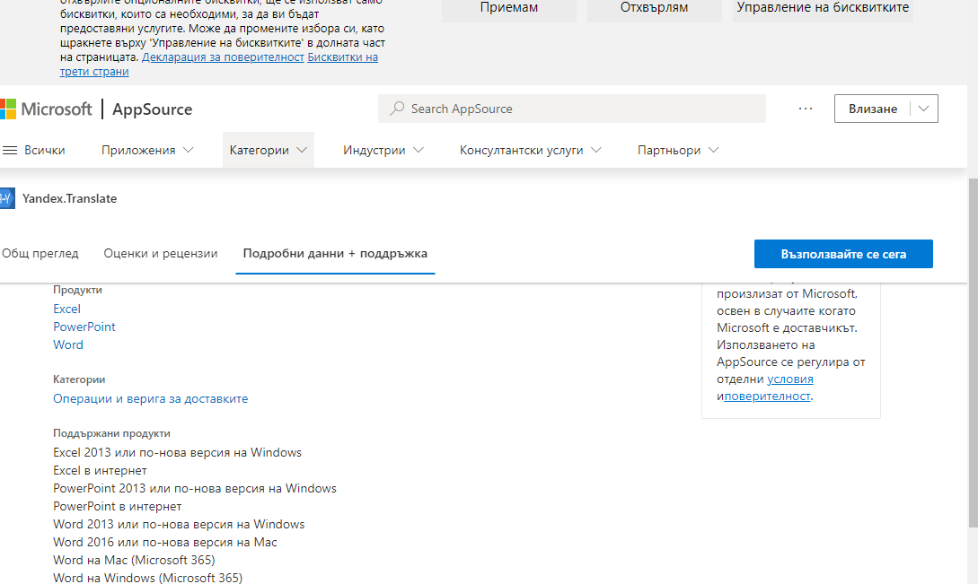Click the vertical page scrollbar
The width and height of the screenshot is (978, 584).
(x=973, y=353)
